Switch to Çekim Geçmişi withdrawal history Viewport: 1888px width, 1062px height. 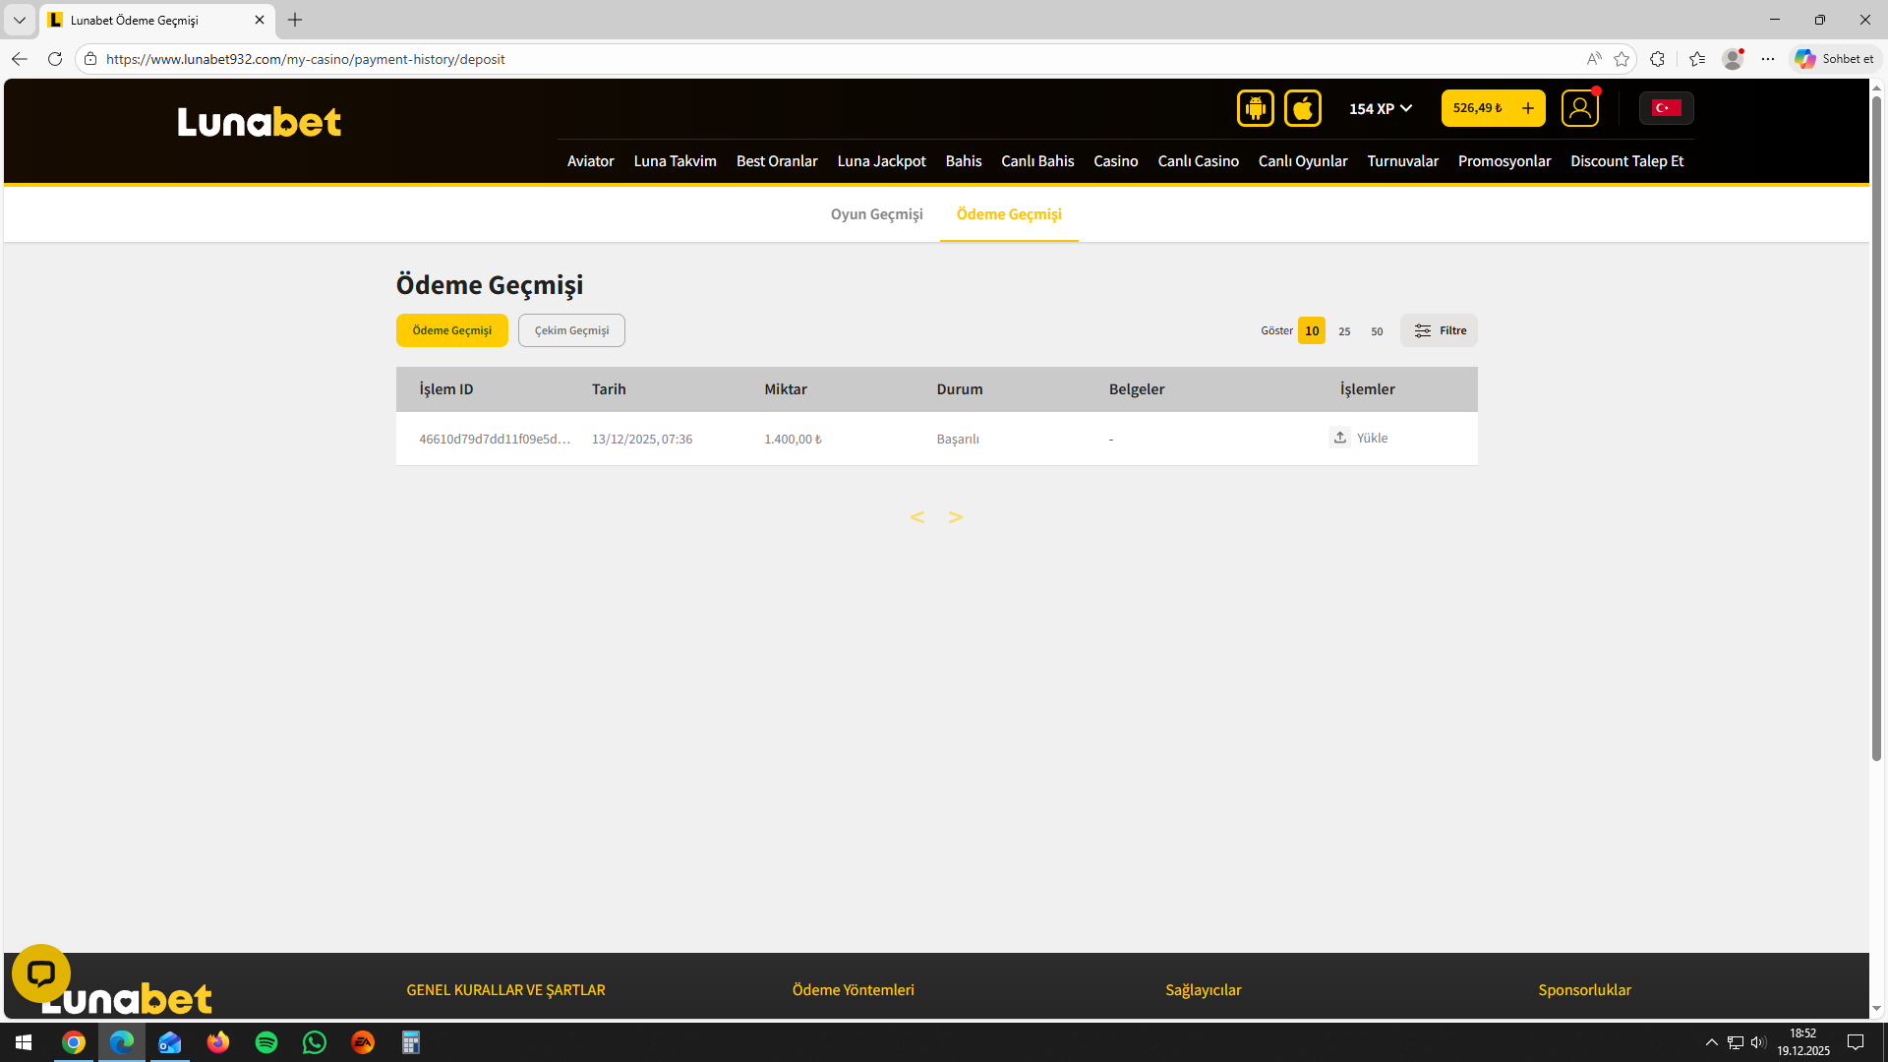coord(571,330)
